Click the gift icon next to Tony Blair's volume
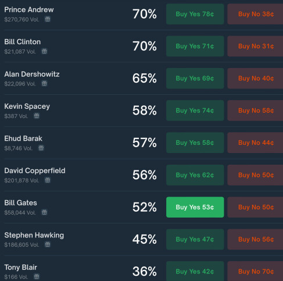The width and height of the screenshot is (283, 281). [x=37, y=276]
